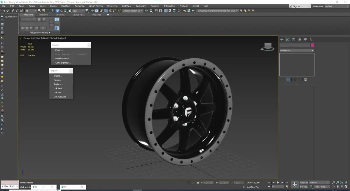350x191 pixels.
Task: Click the Redo arrow in main toolbar
Action: pos(8,11)
